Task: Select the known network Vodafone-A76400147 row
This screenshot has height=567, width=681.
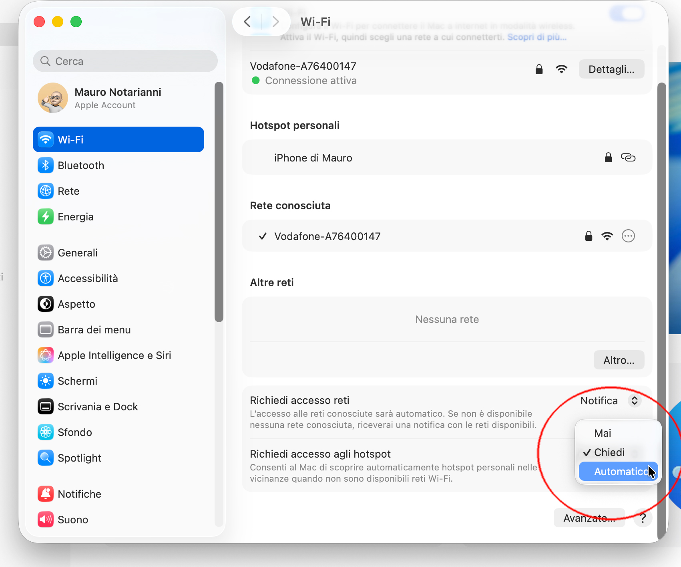Action: 447,236
